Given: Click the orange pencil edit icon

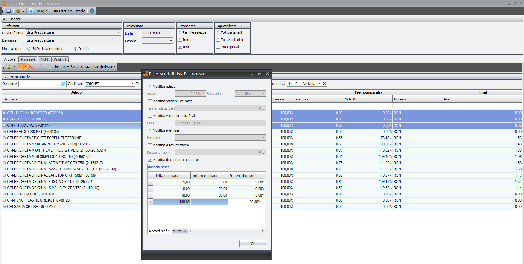Looking at the screenshot, I should tap(20, 67).
